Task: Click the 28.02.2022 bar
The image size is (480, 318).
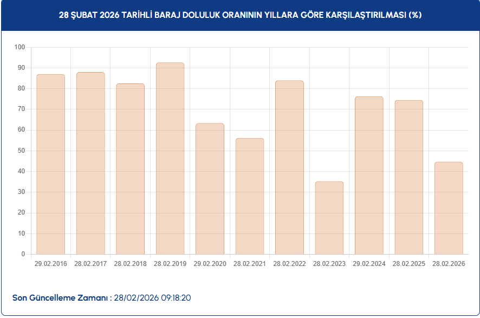Action: coord(289,167)
